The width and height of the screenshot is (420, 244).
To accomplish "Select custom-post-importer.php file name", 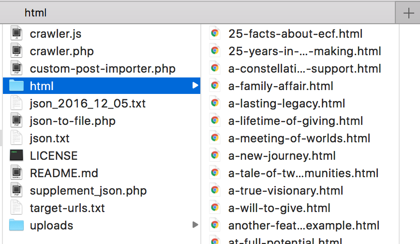I will [103, 69].
